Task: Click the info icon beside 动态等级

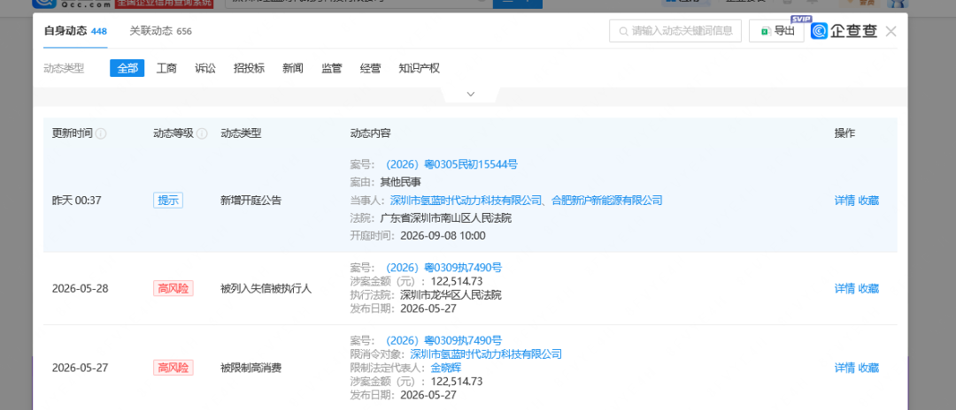Action: [x=203, y=133]
